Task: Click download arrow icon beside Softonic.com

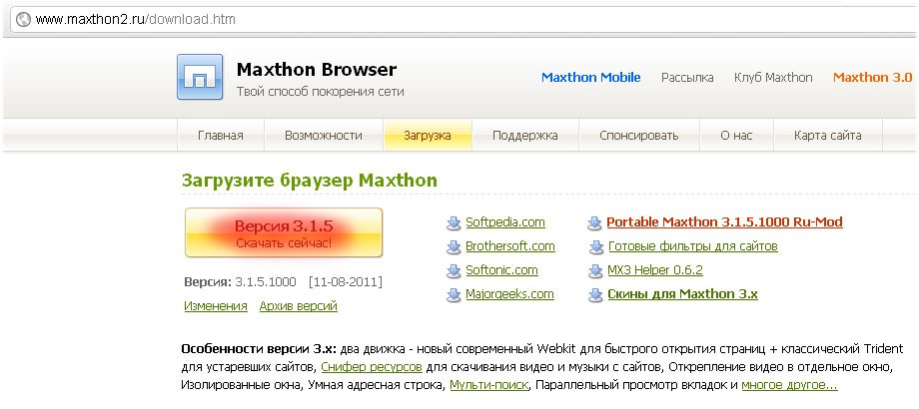Action: 454,271
